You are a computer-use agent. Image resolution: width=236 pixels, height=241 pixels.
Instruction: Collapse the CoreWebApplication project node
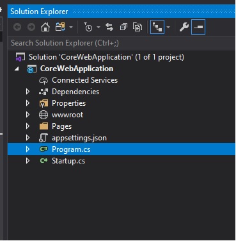[17, 69]
